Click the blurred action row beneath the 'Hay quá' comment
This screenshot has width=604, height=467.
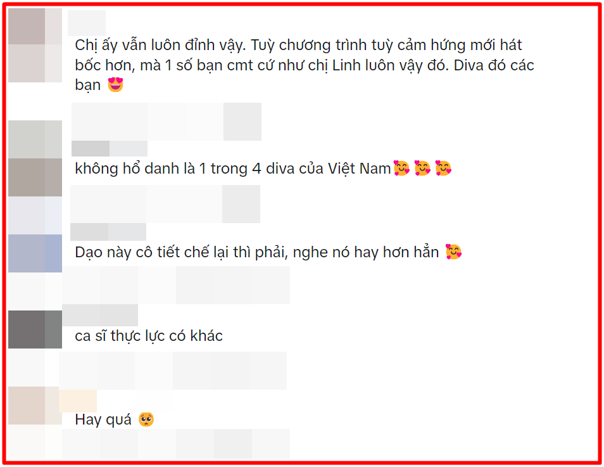coord(176,444)
